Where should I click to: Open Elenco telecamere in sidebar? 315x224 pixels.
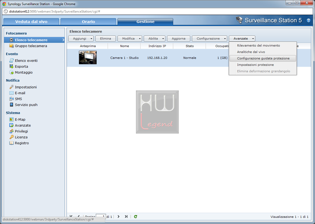tap(34, 40)
